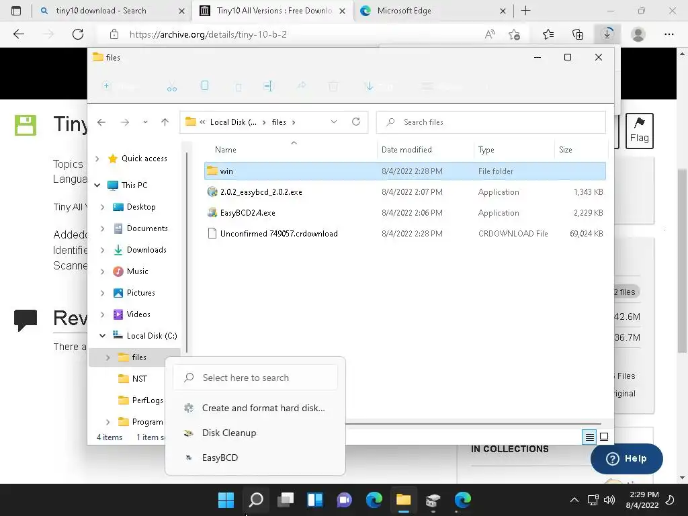Select NST folder in tree
Screen dimensions: 688x516
[140, 379]
